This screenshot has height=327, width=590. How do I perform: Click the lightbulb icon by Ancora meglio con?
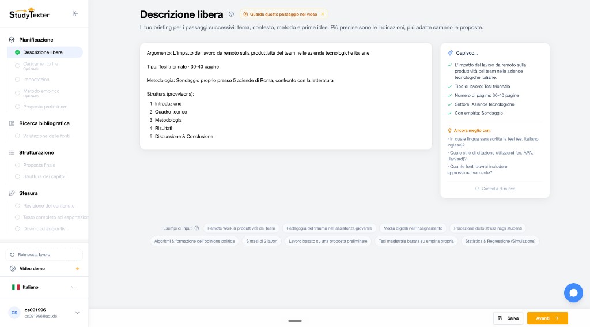coord(449,130)
